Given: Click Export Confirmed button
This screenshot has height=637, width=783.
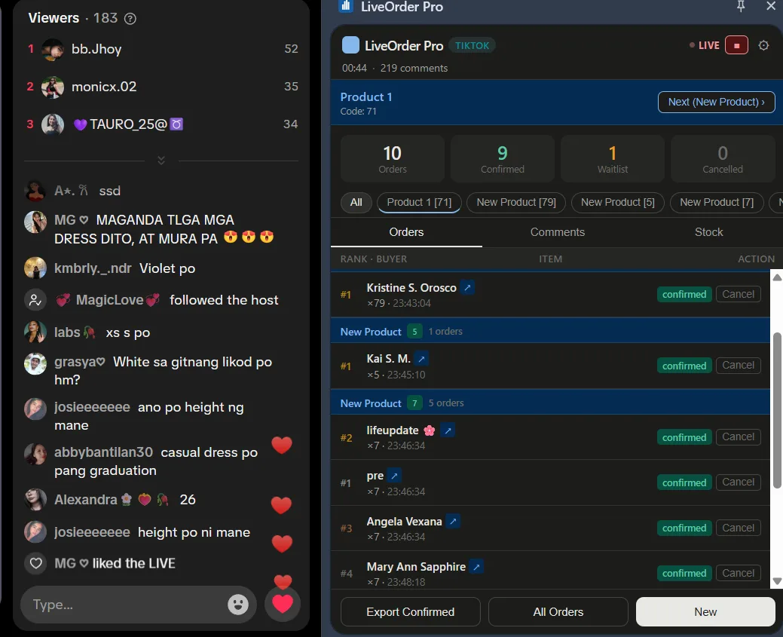Looking at the screenshot, I should pos(411,612).
